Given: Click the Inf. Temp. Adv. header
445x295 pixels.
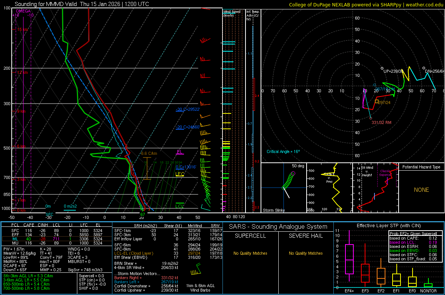Looking at the screenshot, I should [253, 15].
